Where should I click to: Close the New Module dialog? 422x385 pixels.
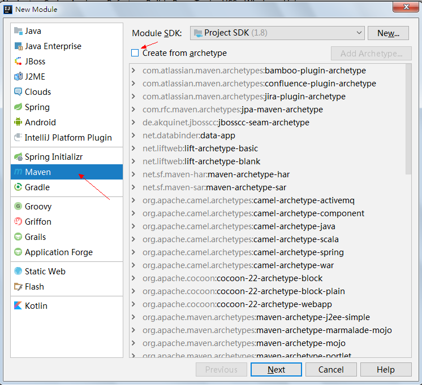click(x=406, y=7)
